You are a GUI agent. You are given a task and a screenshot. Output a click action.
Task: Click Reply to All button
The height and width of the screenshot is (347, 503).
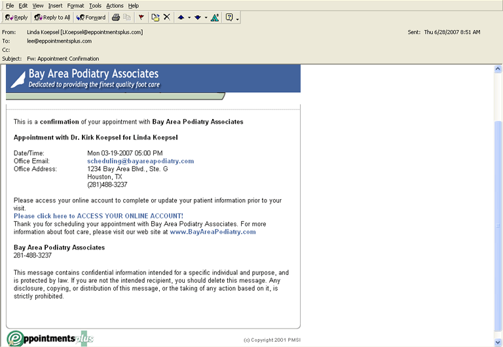click(52, 18)
